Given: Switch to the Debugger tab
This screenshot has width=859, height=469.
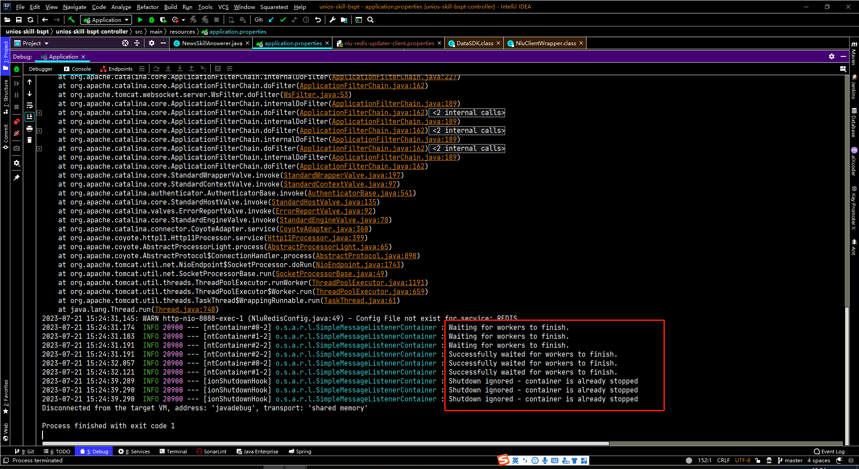Looking at the screenshot, I should 41,69.
